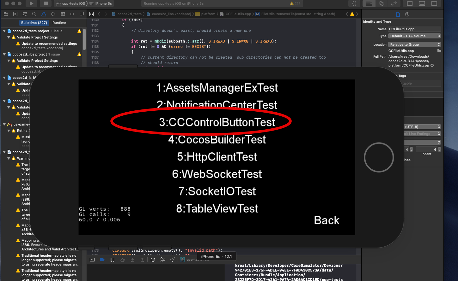Tap 3:CCControlButtonTest in the simulator
The width and height of the screenshot is (458, 281).
pos(217,122)
